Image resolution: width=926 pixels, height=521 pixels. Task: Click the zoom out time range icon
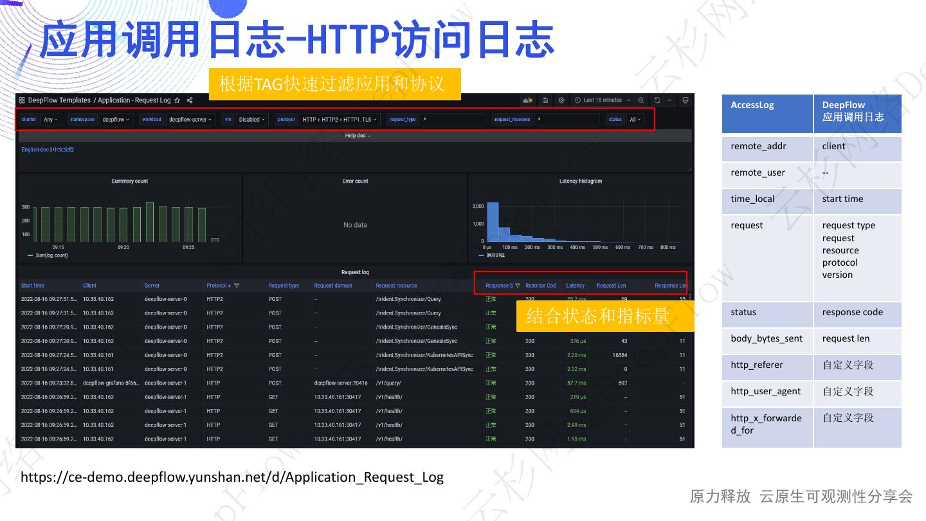(x=641, y=100)
